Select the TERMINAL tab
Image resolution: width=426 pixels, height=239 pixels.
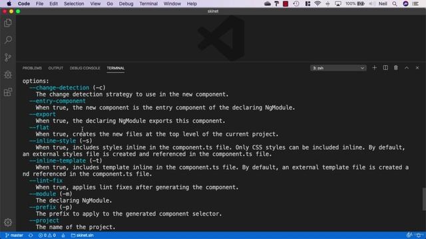115,68
